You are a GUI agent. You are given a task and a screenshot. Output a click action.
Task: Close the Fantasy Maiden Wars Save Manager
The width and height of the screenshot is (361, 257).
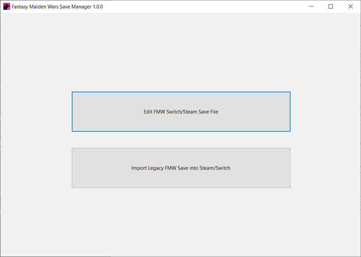351,6
